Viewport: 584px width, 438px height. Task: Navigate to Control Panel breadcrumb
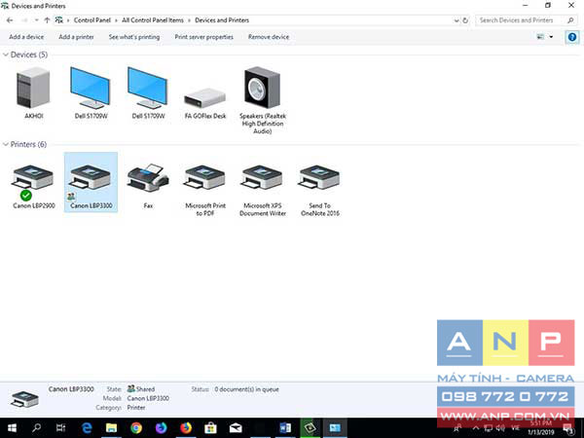[x=92, y=20]
